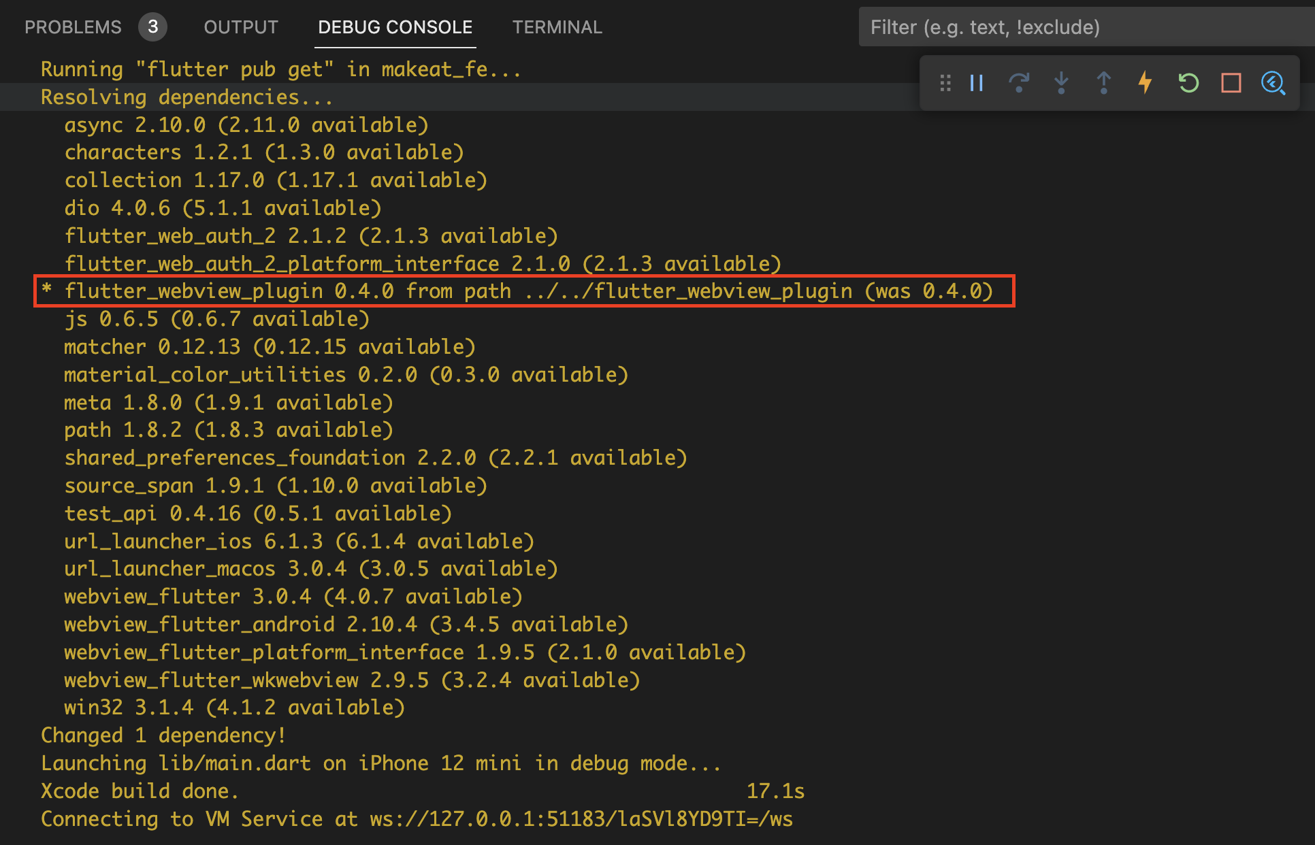Step into with the down-arrow debug icon
1315x845 pixels.
coord(1061,83)
